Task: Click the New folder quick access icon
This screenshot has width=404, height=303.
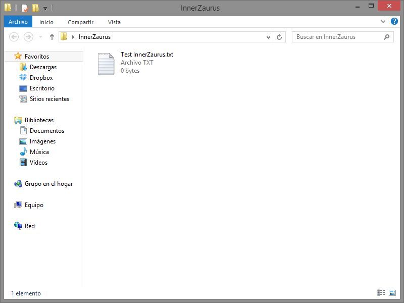Action: pos(35,8)
